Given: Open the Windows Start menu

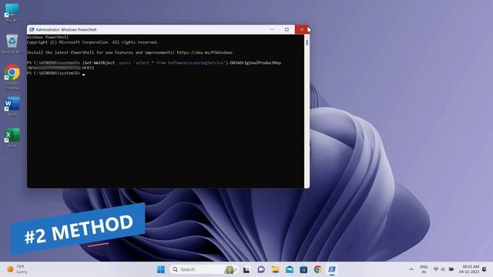Looking at the screenshot, I should click(x=161, y=269).
